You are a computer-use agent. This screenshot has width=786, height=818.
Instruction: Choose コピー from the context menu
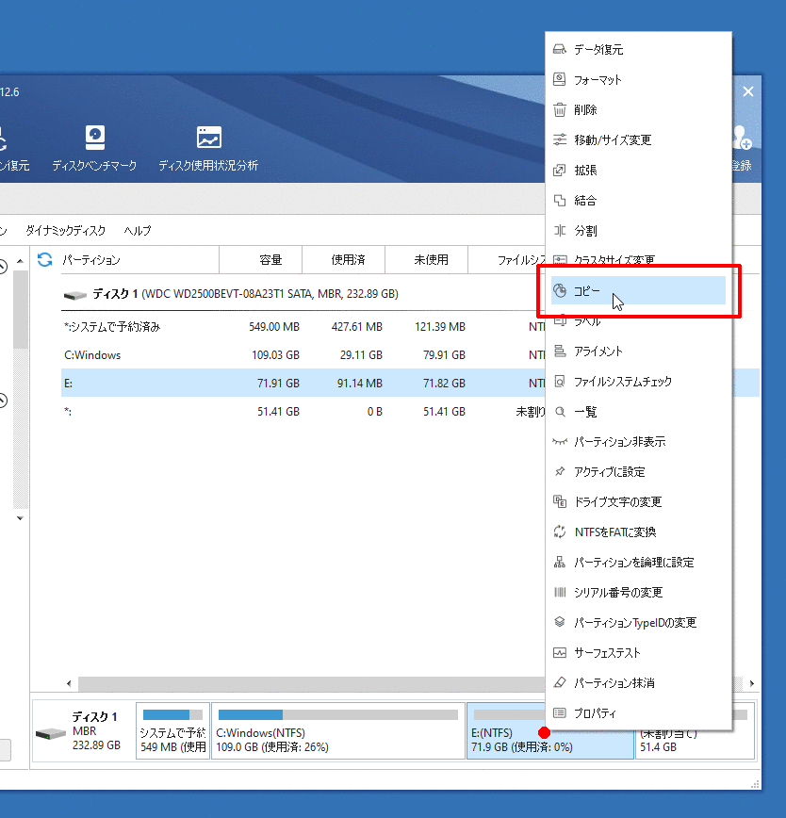pos(587,291)
